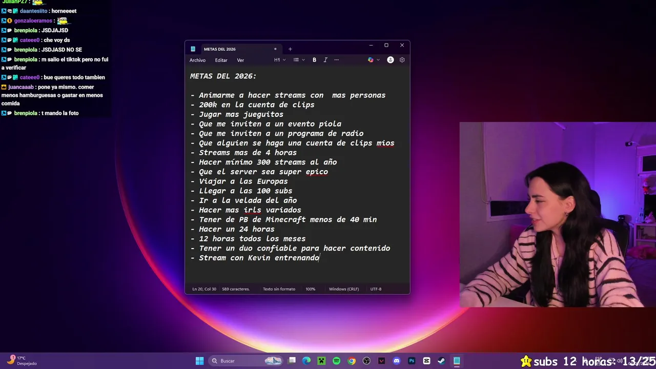
Task: Click username juancaaab in the chat
Action: (x=21, y=87)
